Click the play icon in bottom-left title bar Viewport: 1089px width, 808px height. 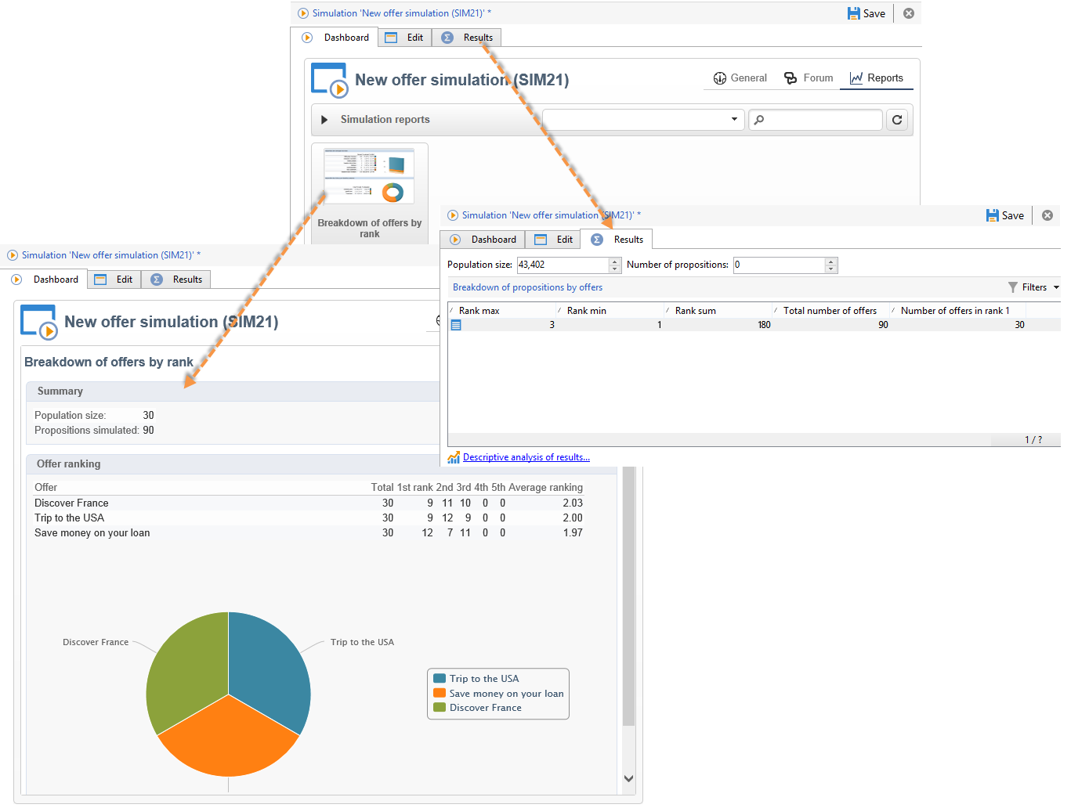(x=13, y=255)
